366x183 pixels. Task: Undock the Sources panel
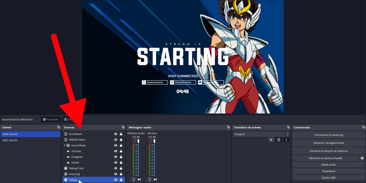[x=123, y=128]
